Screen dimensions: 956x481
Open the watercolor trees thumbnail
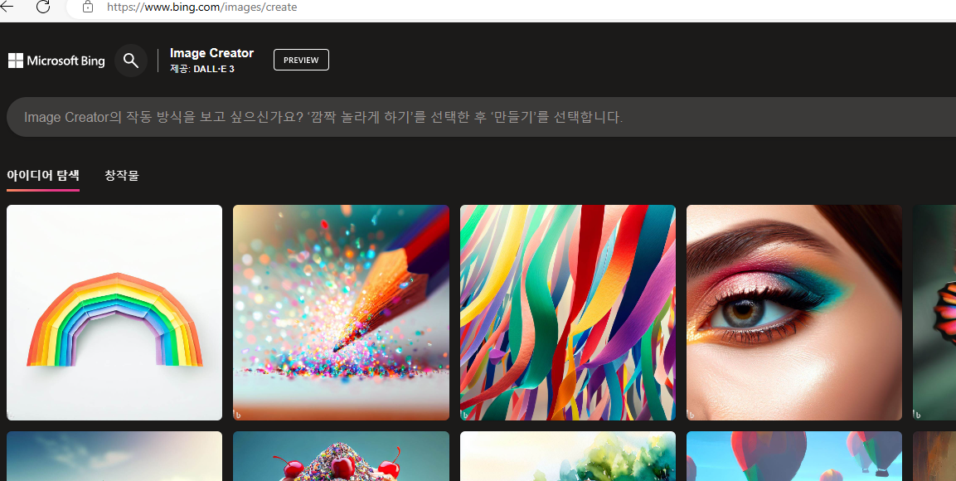[568, 456]
